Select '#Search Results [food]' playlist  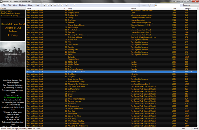[9, 16]
